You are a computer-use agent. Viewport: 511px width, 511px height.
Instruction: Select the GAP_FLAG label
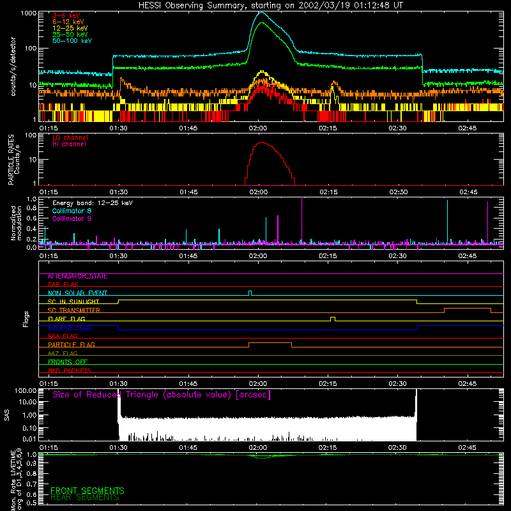[63, 284]
